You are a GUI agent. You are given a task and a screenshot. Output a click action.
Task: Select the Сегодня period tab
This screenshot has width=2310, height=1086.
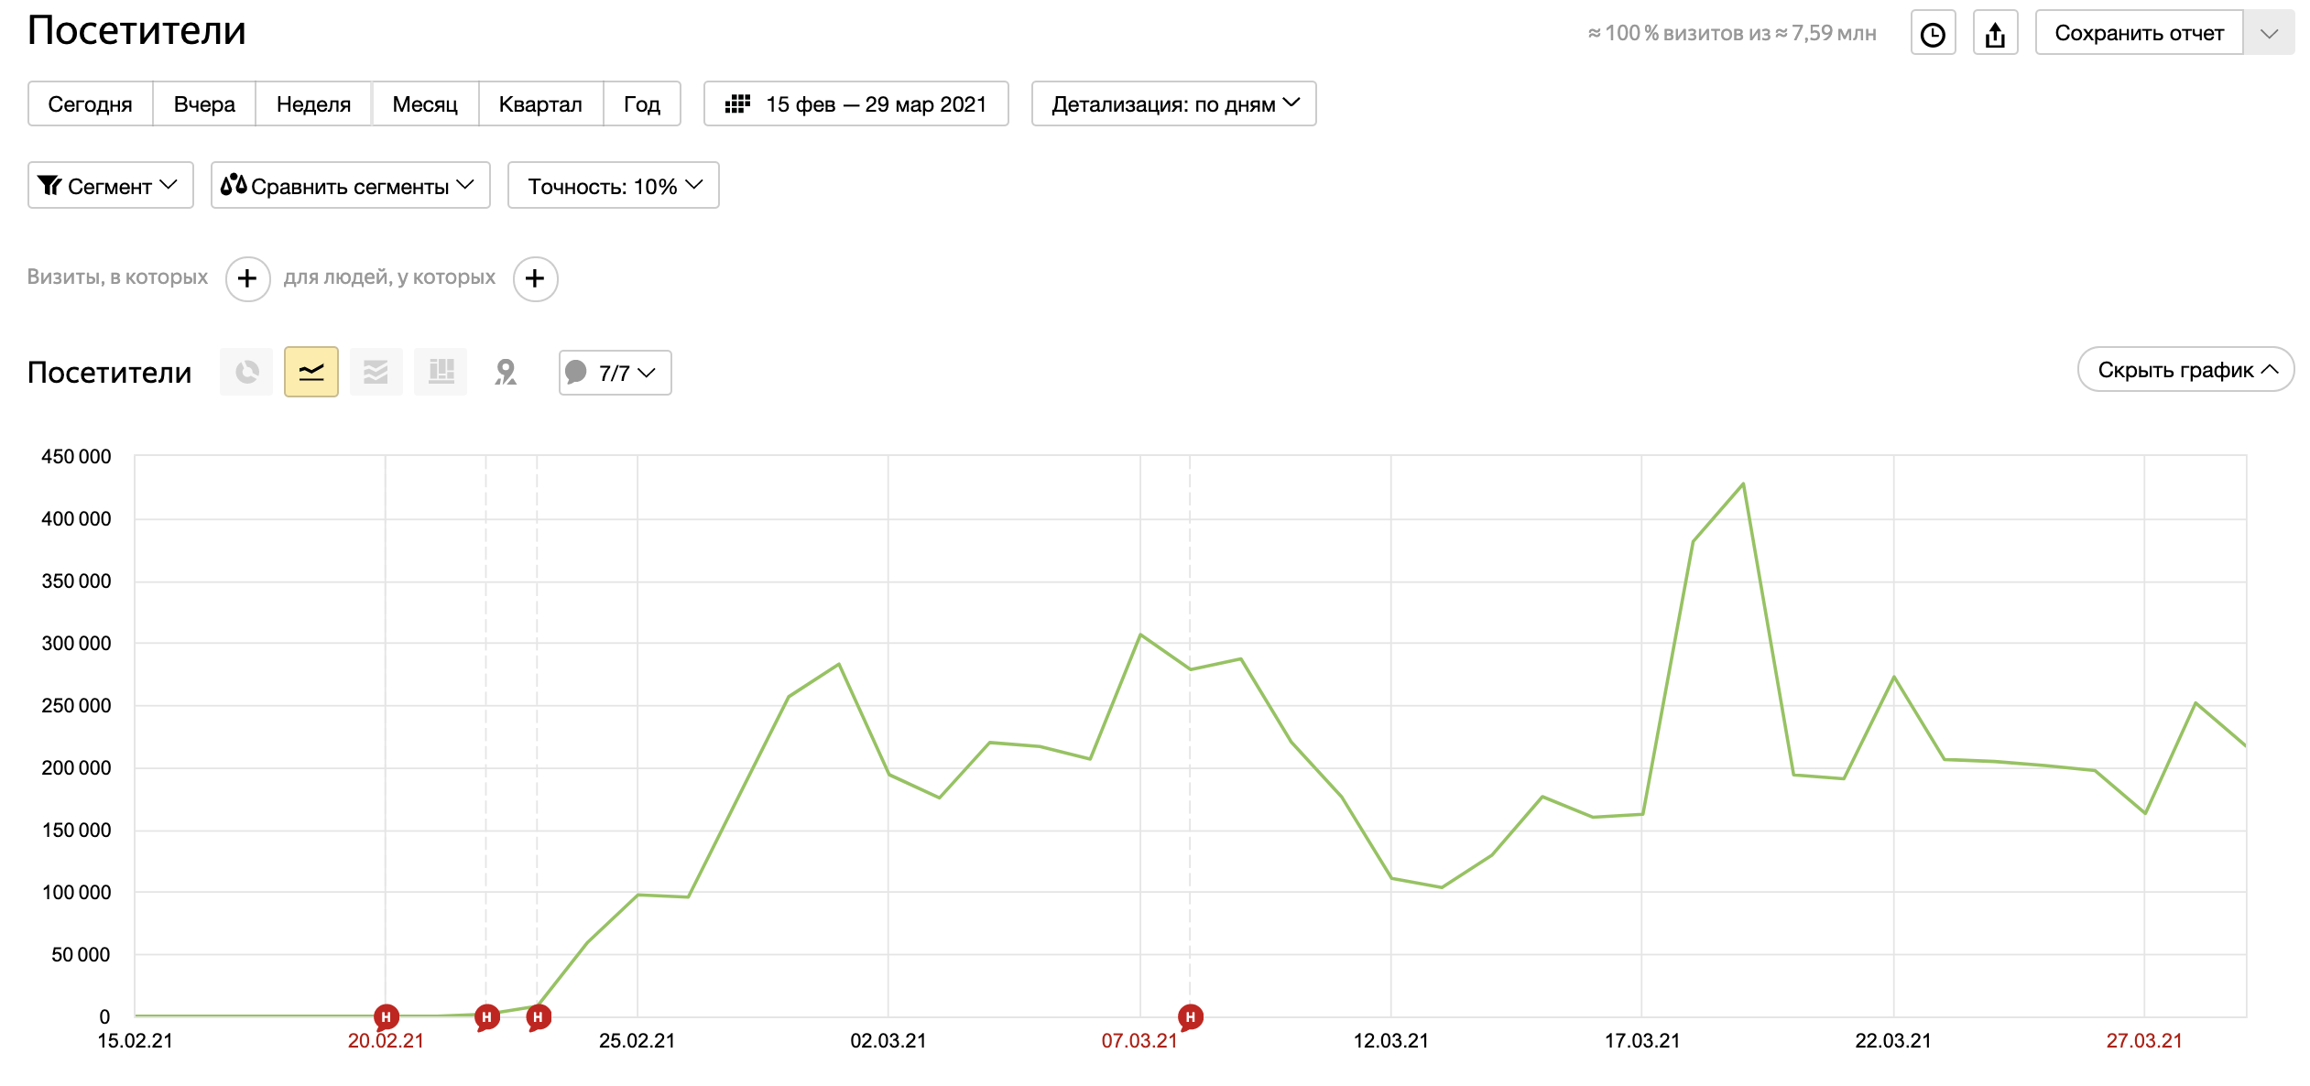pyautogui.click(x=90, y=104)
